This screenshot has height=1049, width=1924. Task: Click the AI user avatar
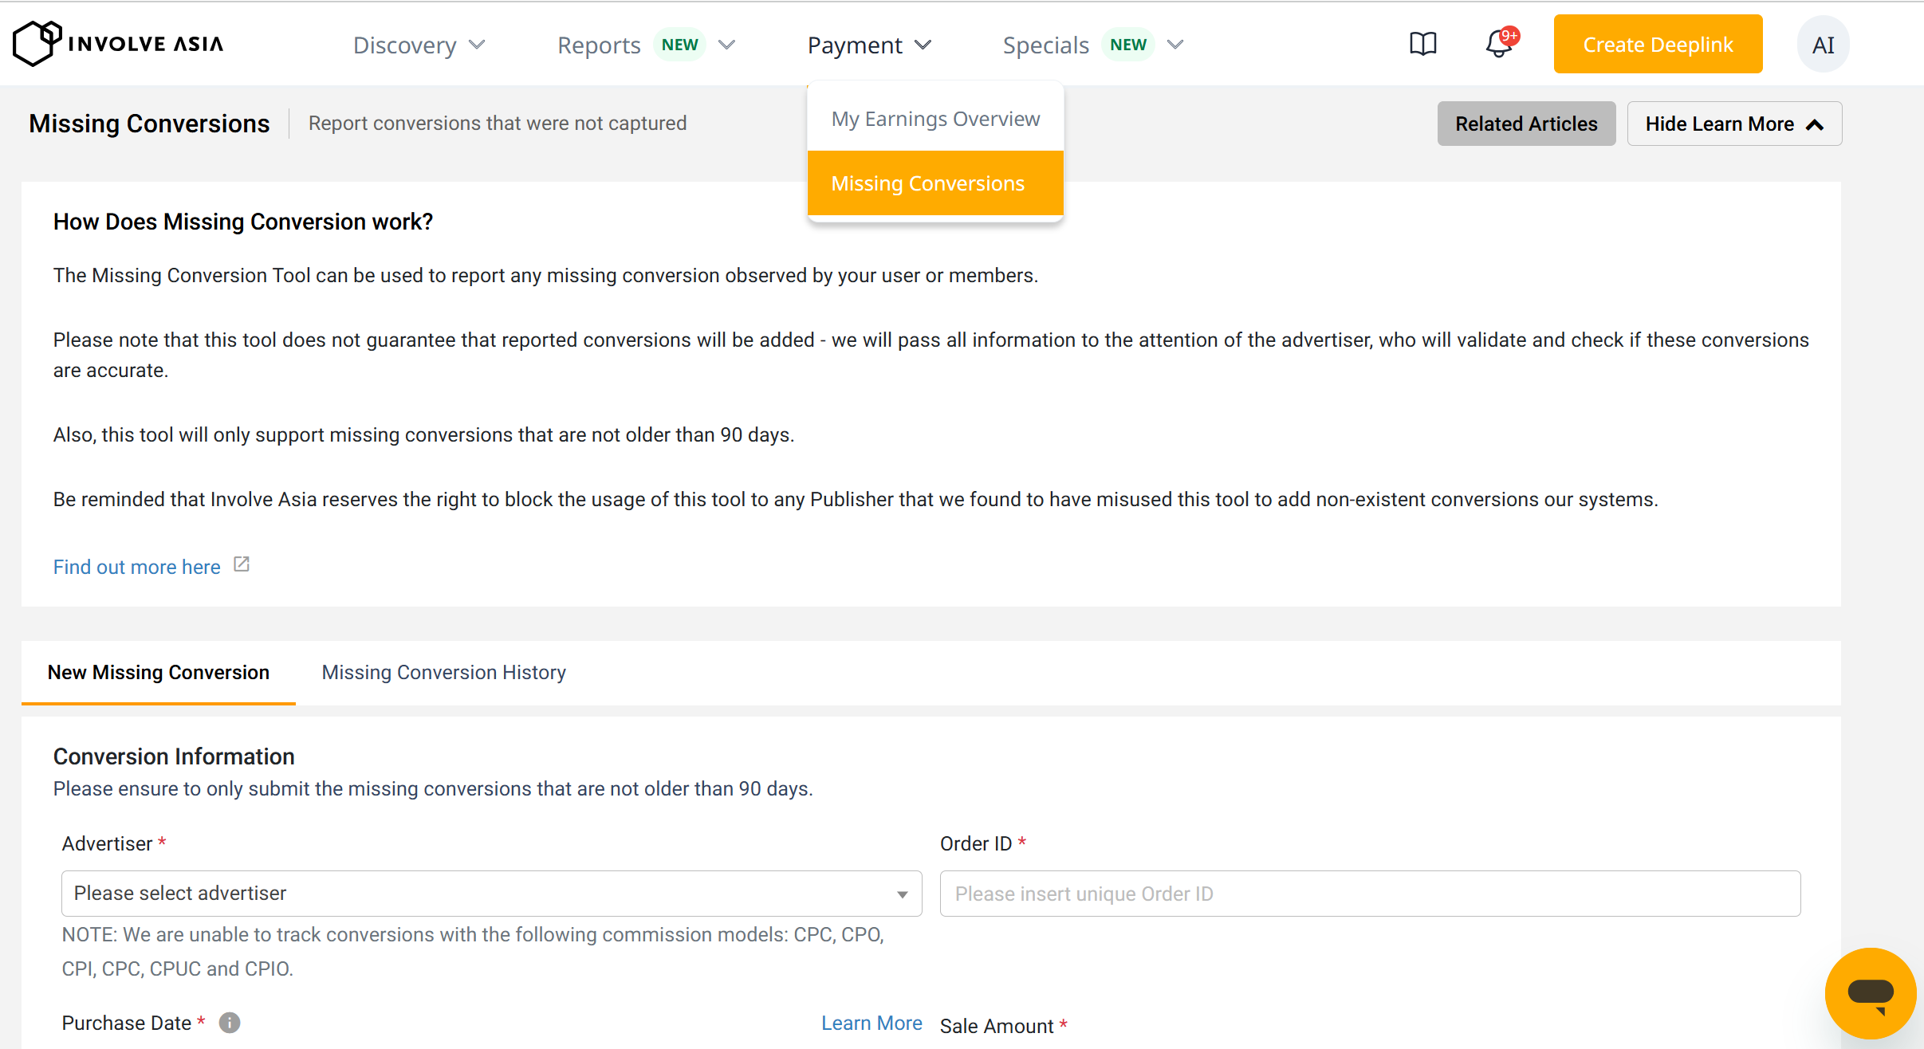tap(1823, 45)
